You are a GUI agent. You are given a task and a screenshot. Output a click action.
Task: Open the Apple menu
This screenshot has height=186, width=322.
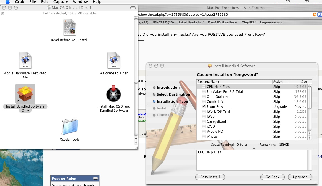(7, 2)
